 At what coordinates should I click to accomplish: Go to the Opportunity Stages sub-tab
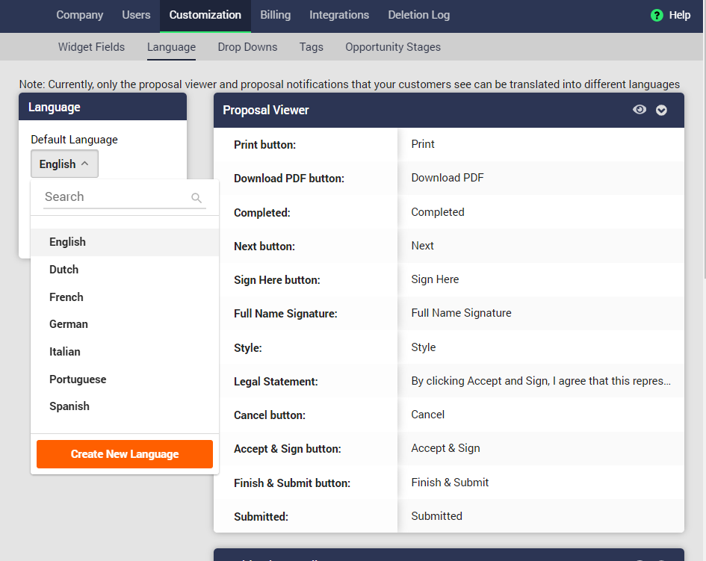pos(393,47)
